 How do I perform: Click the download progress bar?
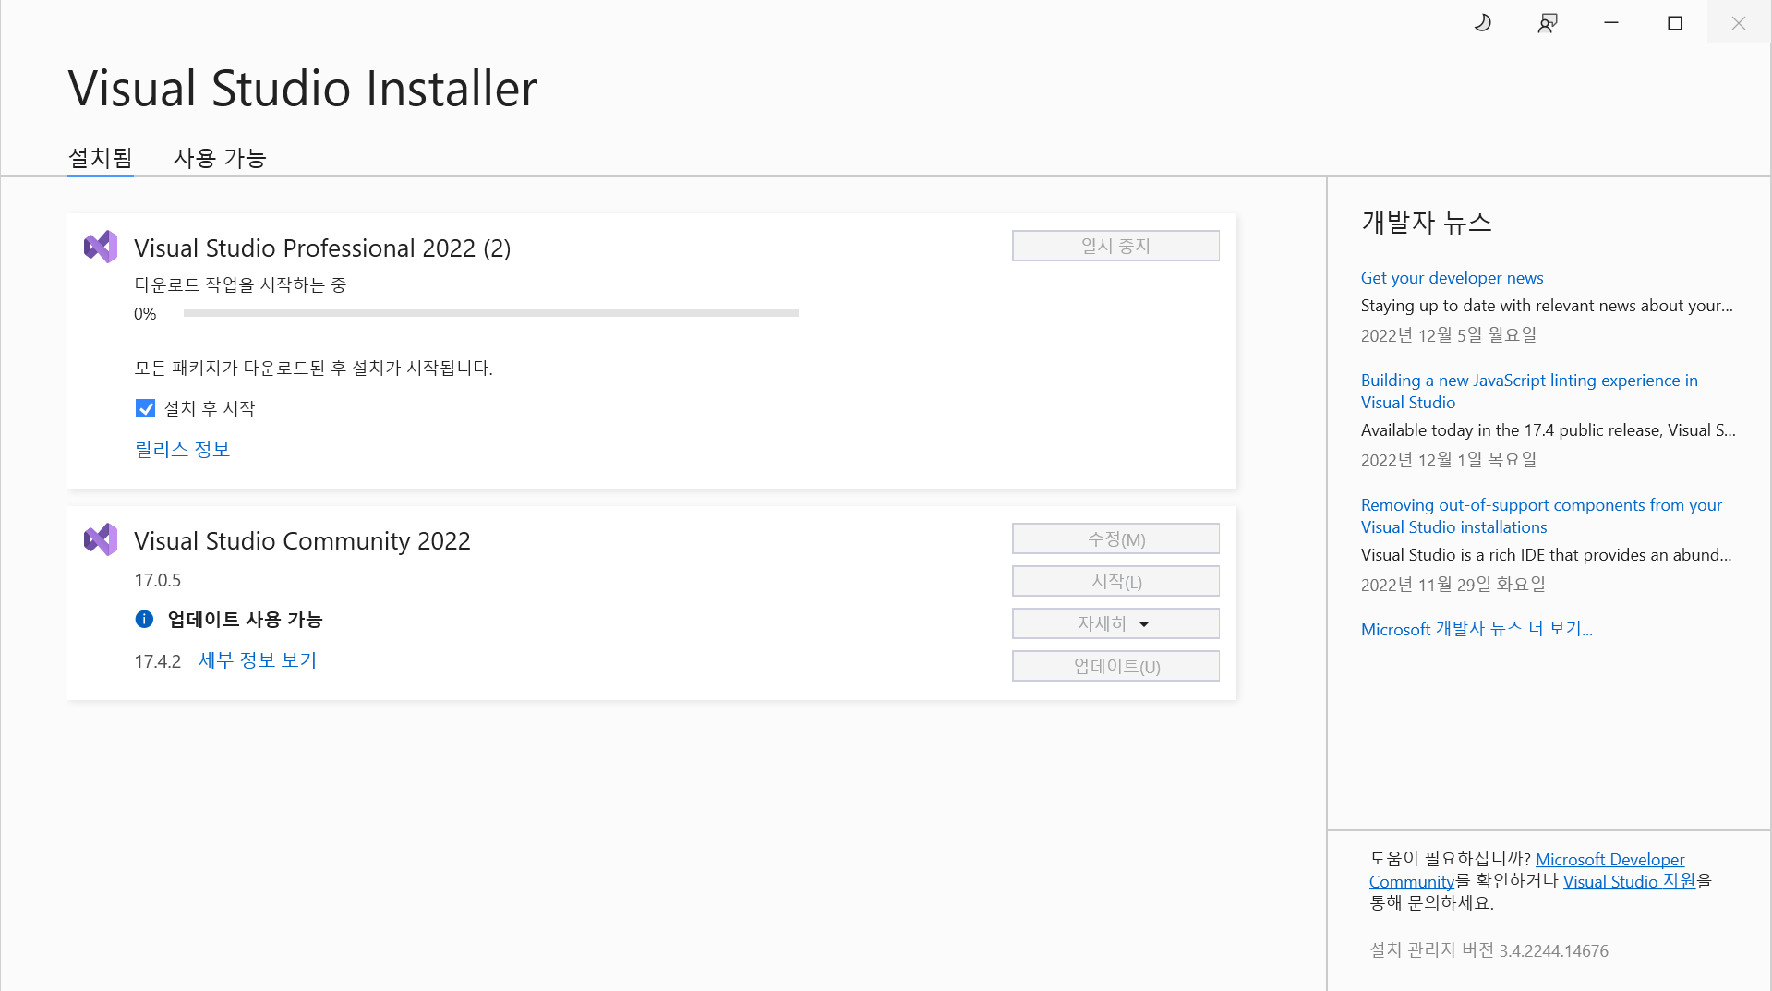tap(490, 313)
